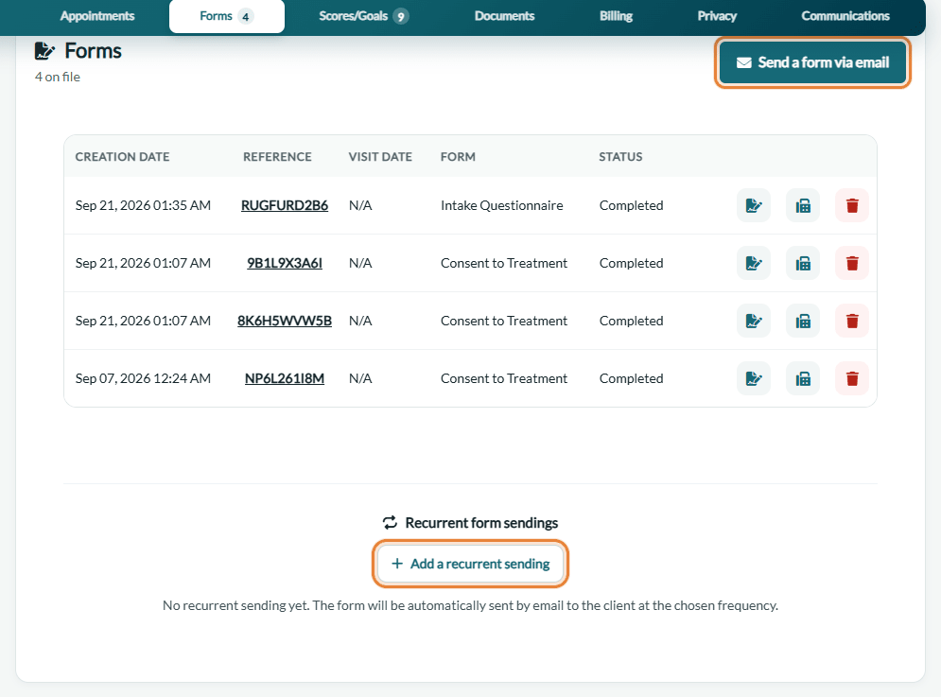Image resolution: width=941 pixels, height=697 pixels.
Task: Click the Status column header
Action: coord(620,157)
